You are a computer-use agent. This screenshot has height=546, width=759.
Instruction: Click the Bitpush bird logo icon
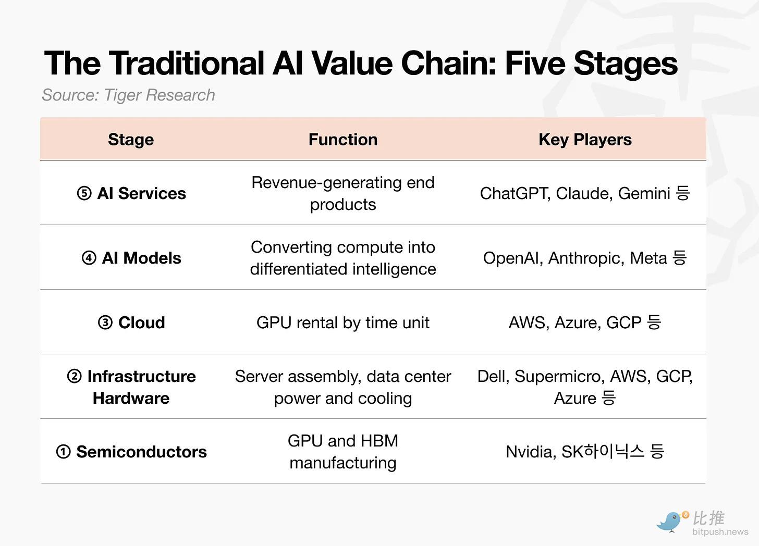pos(672,522)
